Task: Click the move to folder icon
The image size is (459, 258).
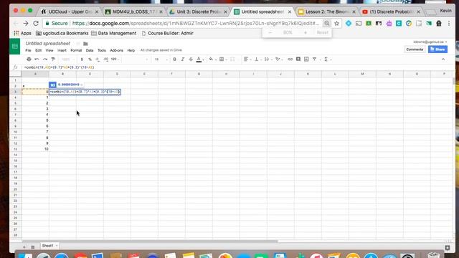Action: pos(85,44)
